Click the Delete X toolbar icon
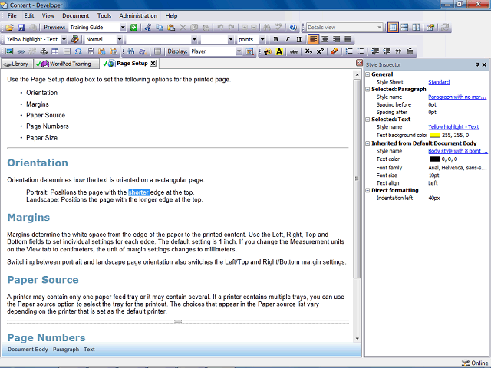Screen dimensions: 491x368 tap(183, 28)
